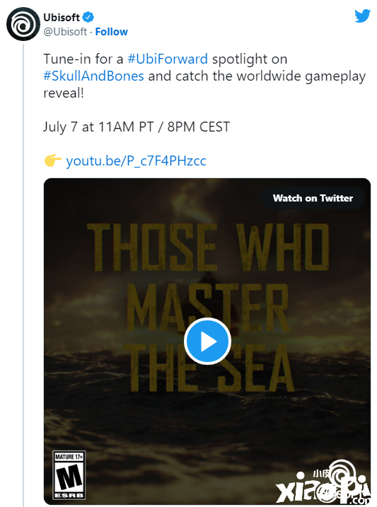Viewport: 377px width, 507px height.
Task: Click the MASTER word in the video
Action: pyautogui.click(x=207, y=307)
